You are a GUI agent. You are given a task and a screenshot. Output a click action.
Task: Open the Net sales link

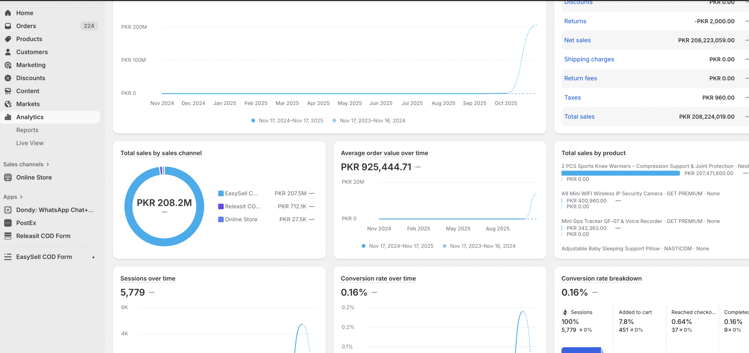coord(577,40)
